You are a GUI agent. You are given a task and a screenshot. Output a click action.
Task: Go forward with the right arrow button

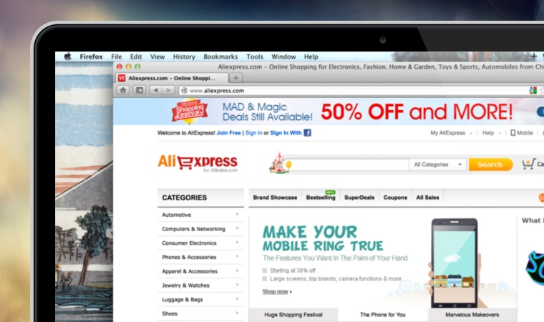pyautogui.click(x=168, y=90)
